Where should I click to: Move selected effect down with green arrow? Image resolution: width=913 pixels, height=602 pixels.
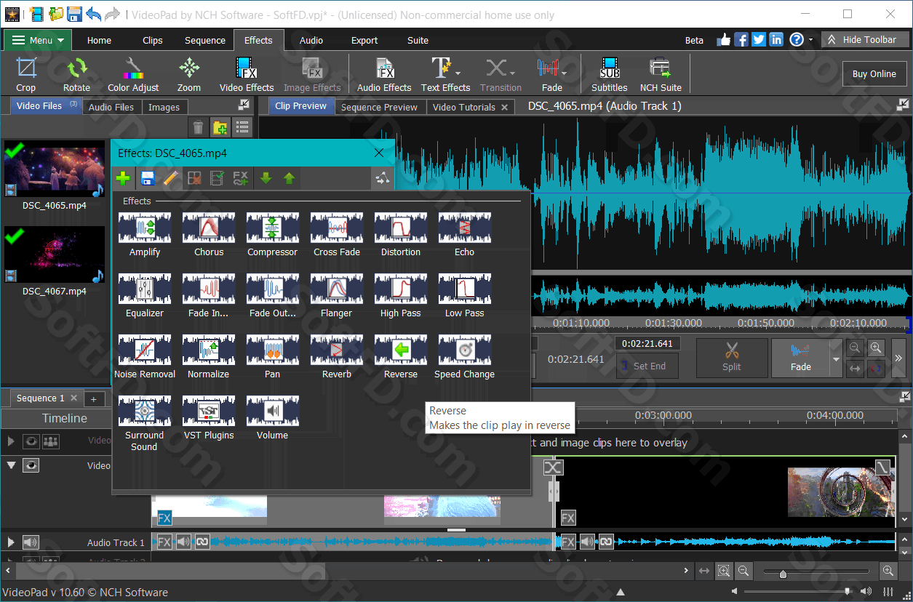(266, 178)
